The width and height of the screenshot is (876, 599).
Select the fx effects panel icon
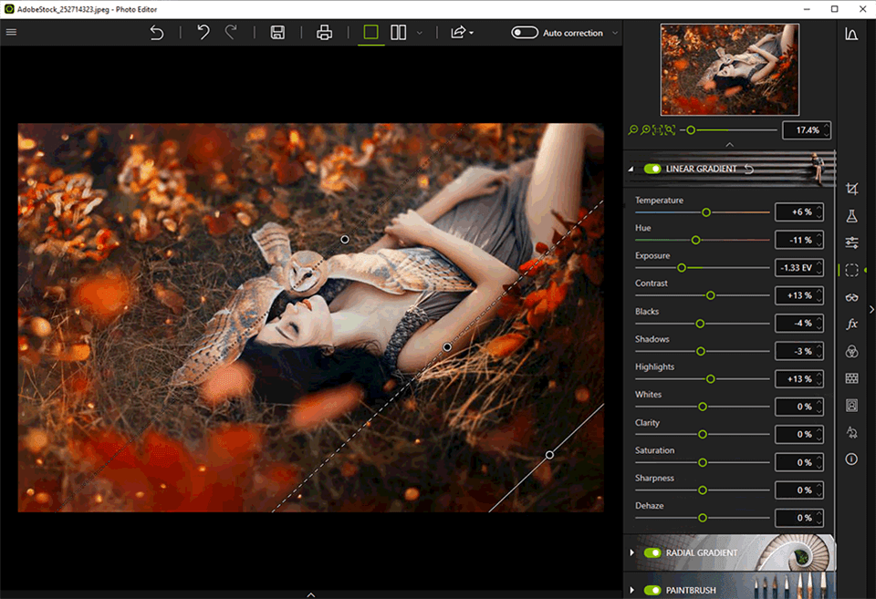click(852, 324)
